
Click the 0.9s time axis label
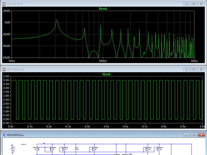[183, 127]
